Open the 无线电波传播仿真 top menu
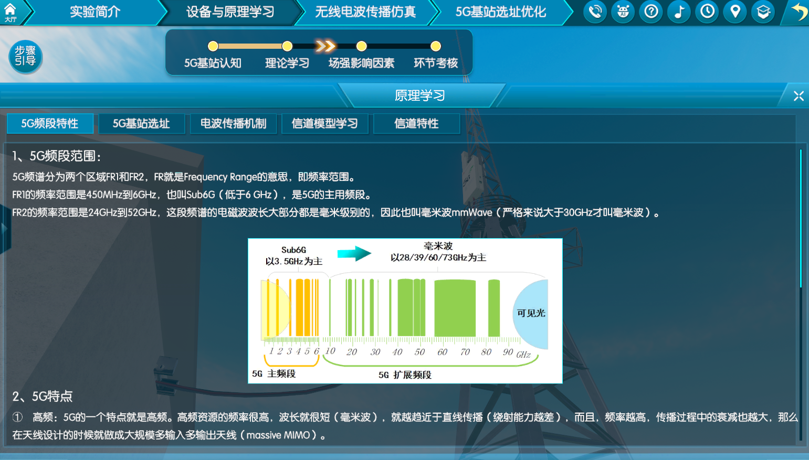Viewport: 809px width, 460px height. [365, 12]
